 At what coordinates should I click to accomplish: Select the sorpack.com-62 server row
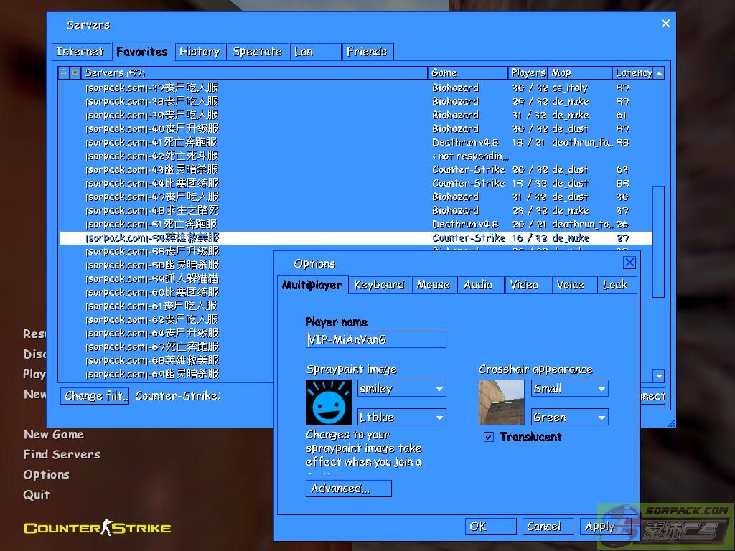[x=167, y=319]
